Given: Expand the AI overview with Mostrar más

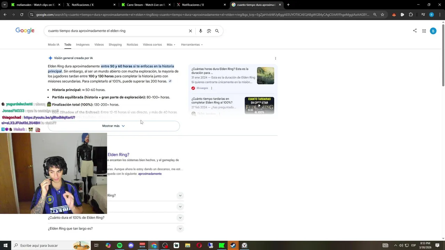Looking at the screenshot, I should (x=114, y=126).
